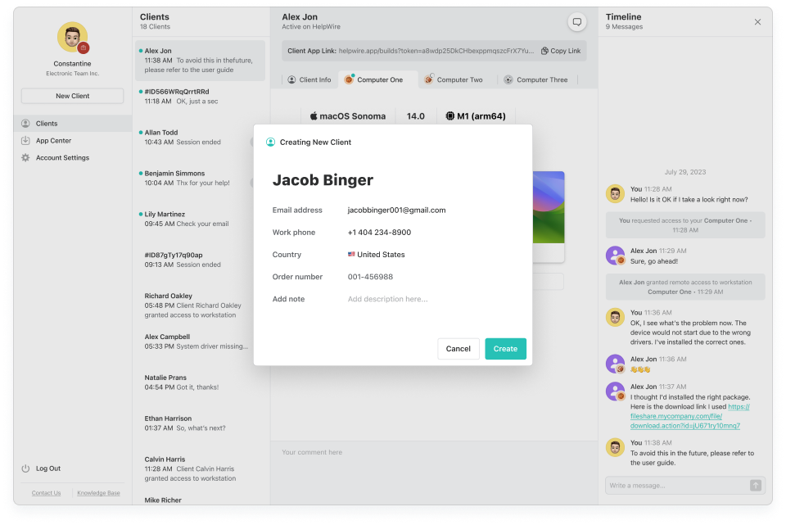Click the desktop wallpaper thumbnail behind dialog

tap(549, 207)
